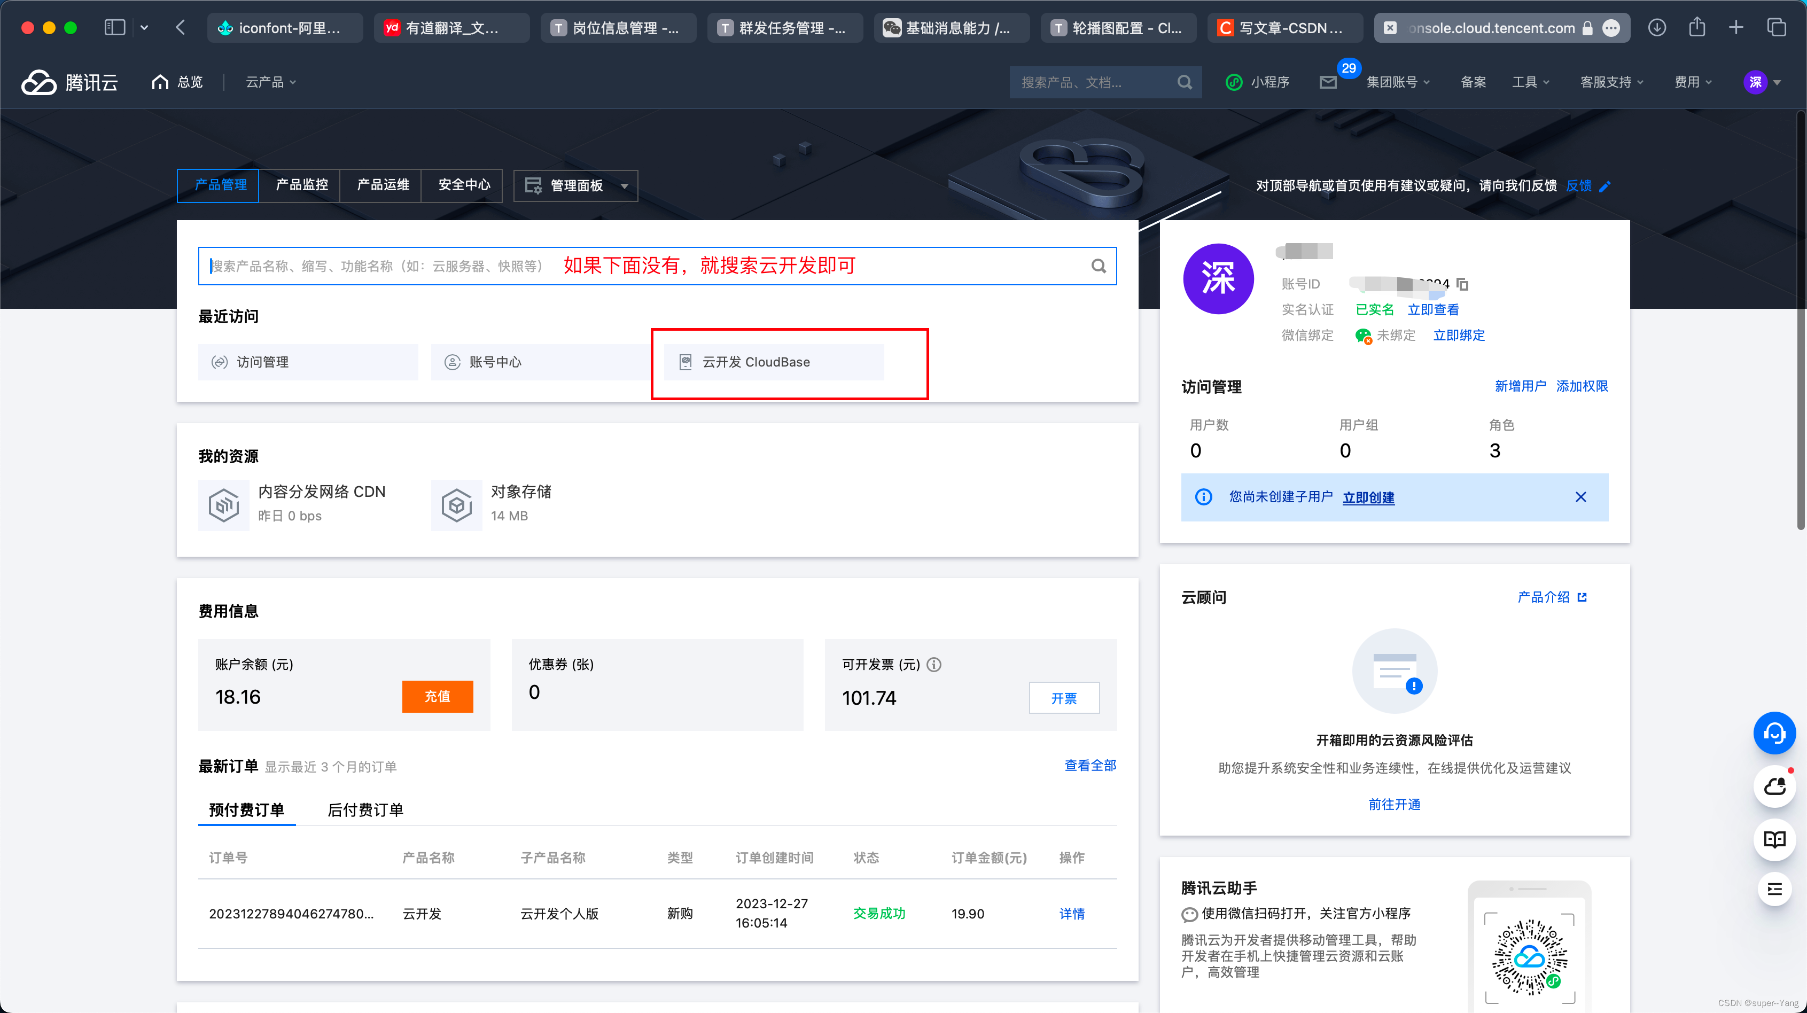1807x1013 pixels.
Task: Open the 写文章-CSDN browser tab
Action: [1285, 28]
